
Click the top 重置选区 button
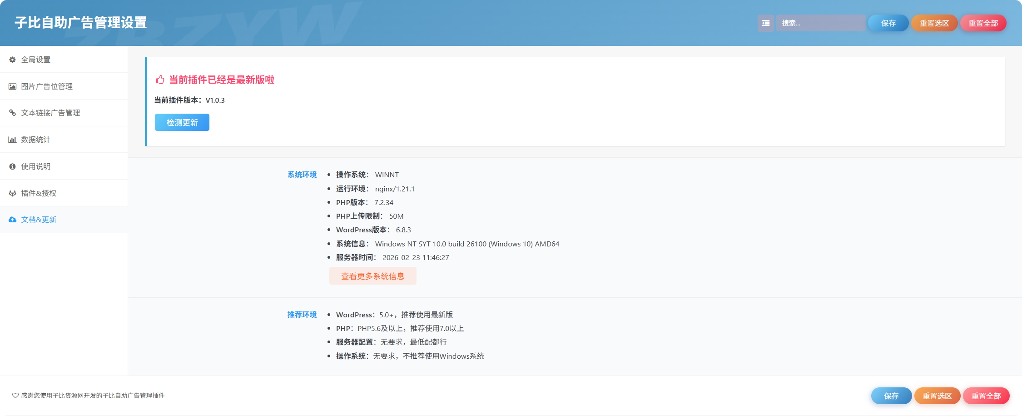point(934,23)
